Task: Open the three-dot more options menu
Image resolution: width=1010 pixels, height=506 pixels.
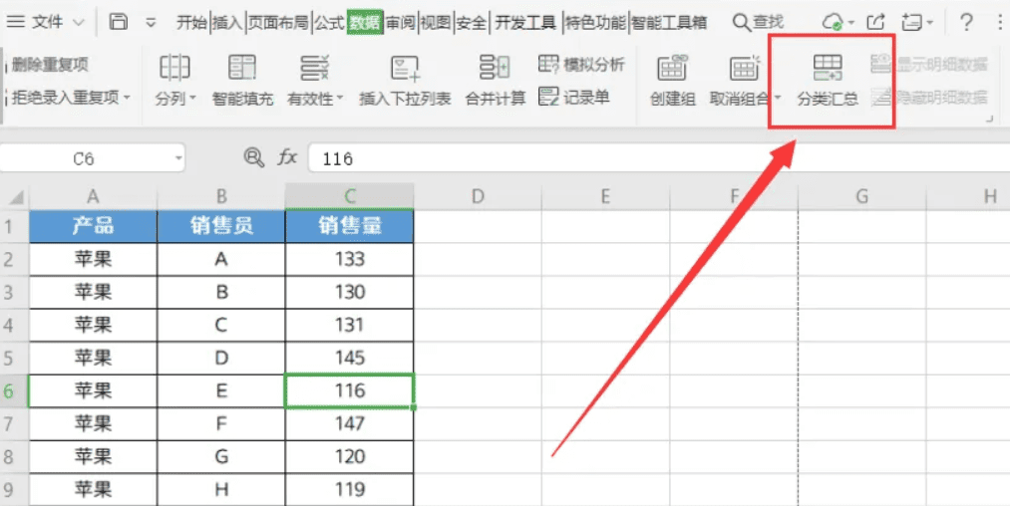Action: tap(998, 23)
